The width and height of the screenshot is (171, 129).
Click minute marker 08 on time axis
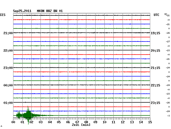click(86, 122)
